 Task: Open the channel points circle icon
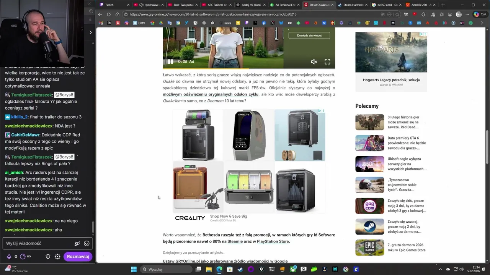23,257
